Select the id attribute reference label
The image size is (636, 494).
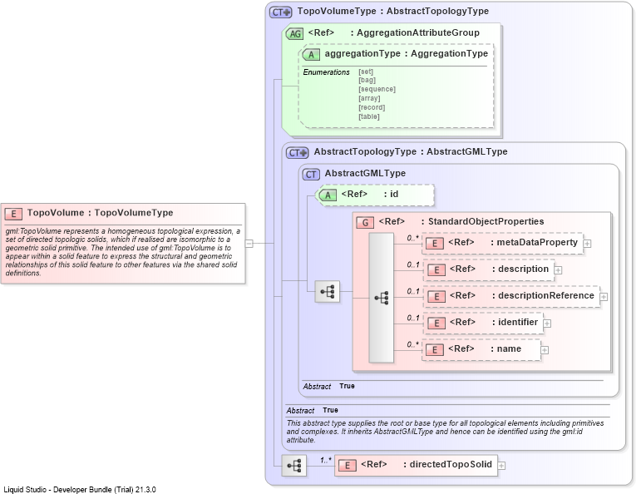pos(370,195)
